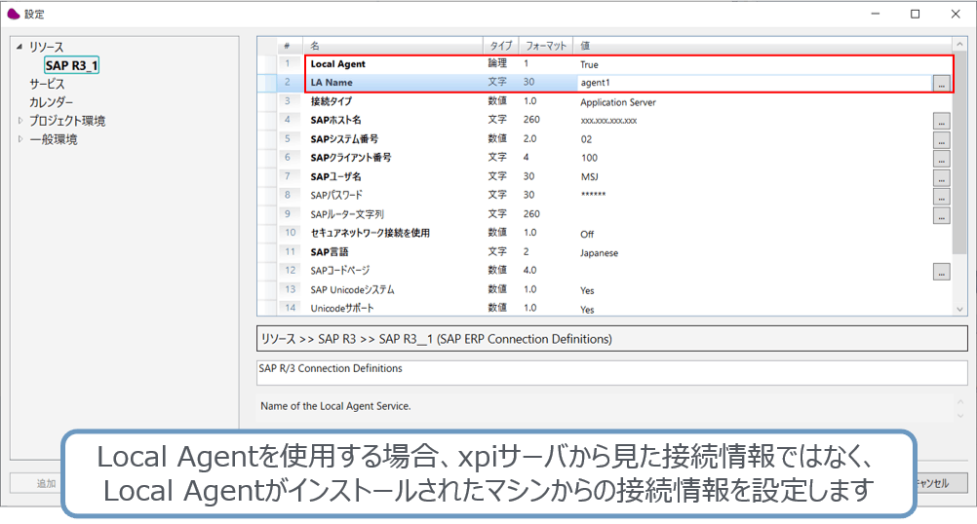
Task: Click the ellipsis button beside SAPユーザ名 value
Action: click(x=940, y=177)
